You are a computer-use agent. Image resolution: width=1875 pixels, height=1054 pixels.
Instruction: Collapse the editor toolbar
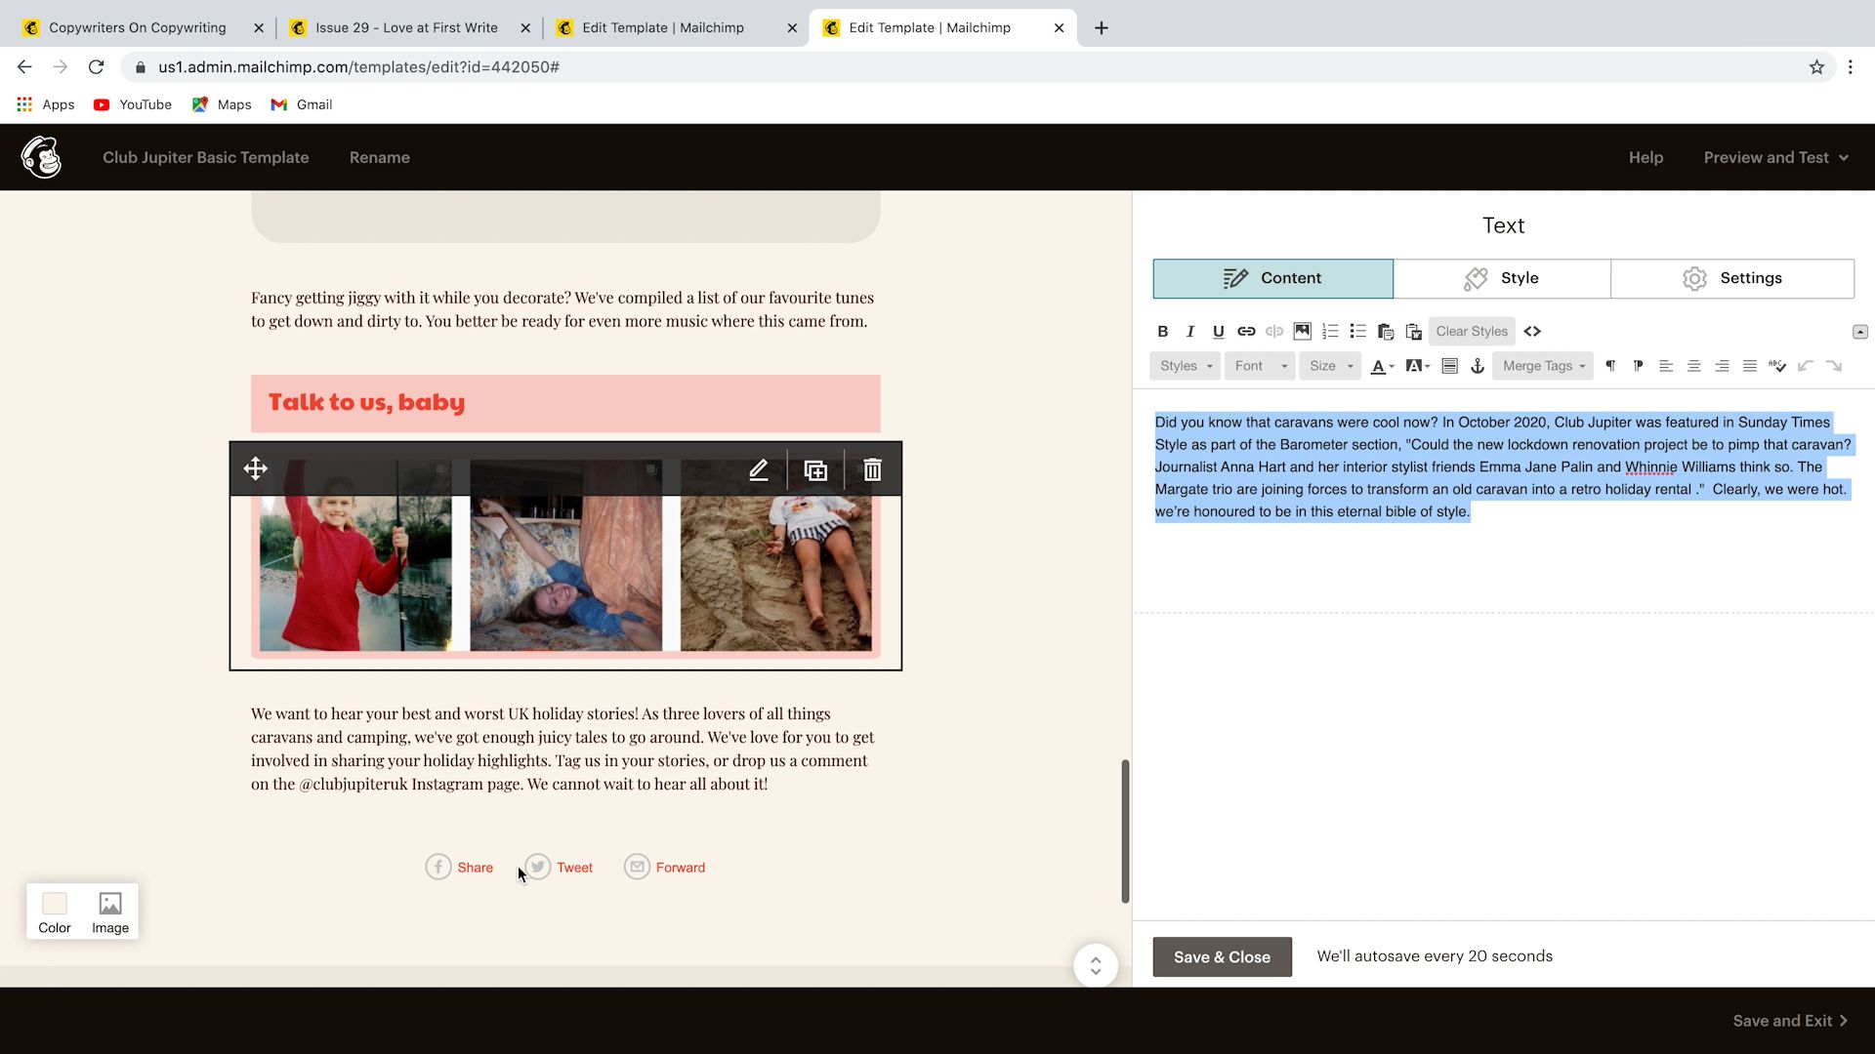tap(1860, 332)
